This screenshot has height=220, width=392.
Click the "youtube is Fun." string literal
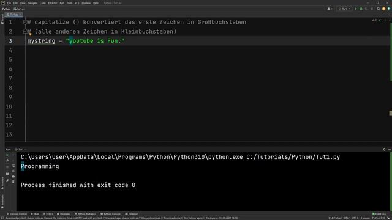[x=95, y=41]
